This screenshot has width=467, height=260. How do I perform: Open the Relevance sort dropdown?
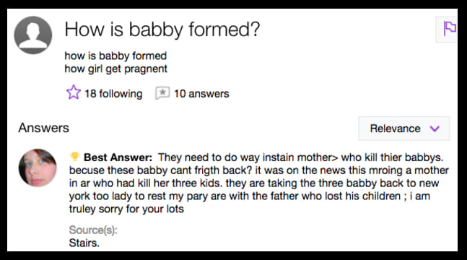[x=404, y=129]
